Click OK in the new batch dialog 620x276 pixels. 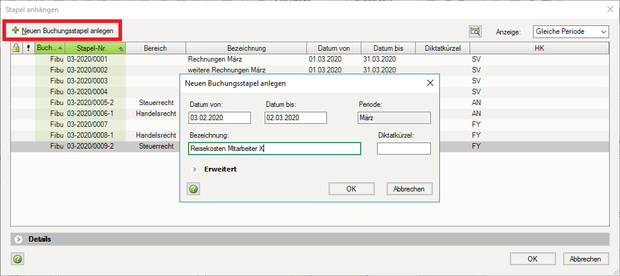click(x=351, y=189)
